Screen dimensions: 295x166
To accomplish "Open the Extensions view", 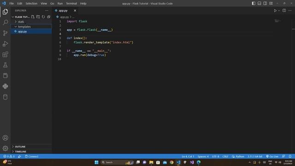I will click(5, 54).
